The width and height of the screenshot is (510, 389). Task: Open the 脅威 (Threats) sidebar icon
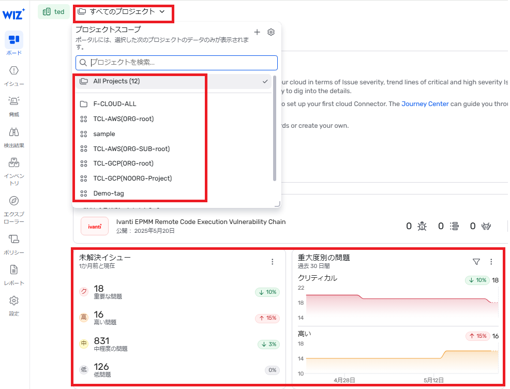pyautogui.click(x=14, y=101)
